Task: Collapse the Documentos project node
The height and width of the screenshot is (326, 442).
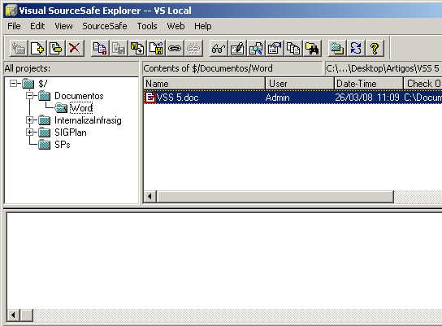Action: click(x=29, y=96)
